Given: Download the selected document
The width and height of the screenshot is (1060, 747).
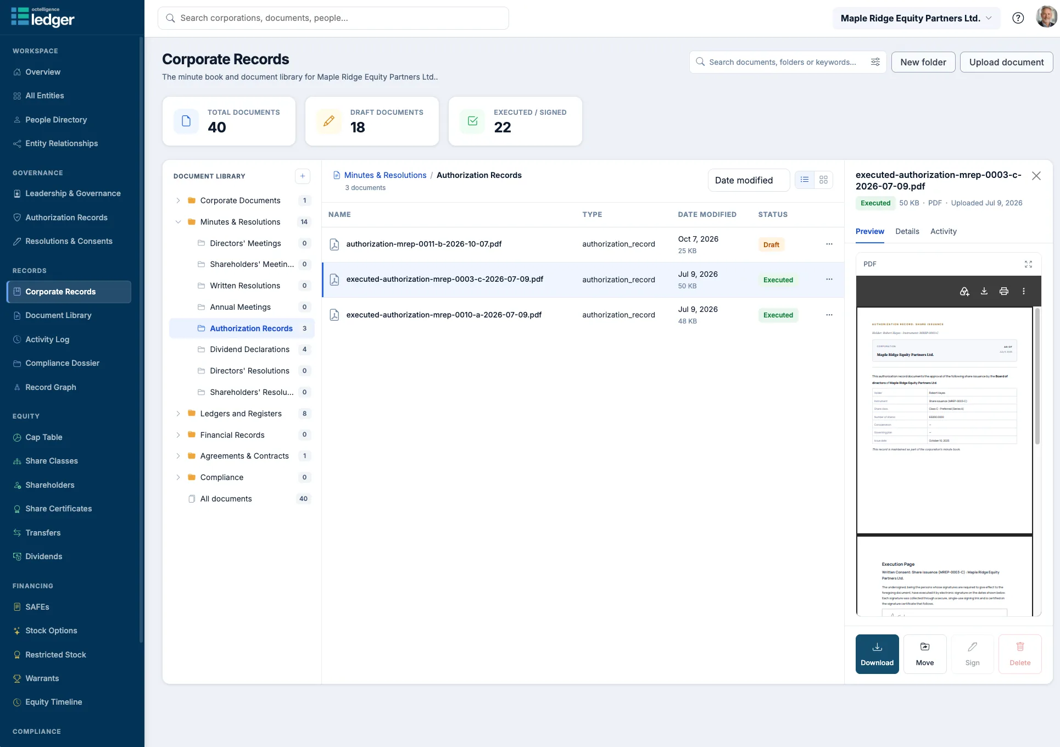Looking at the screenshot, I should point(877,654).
